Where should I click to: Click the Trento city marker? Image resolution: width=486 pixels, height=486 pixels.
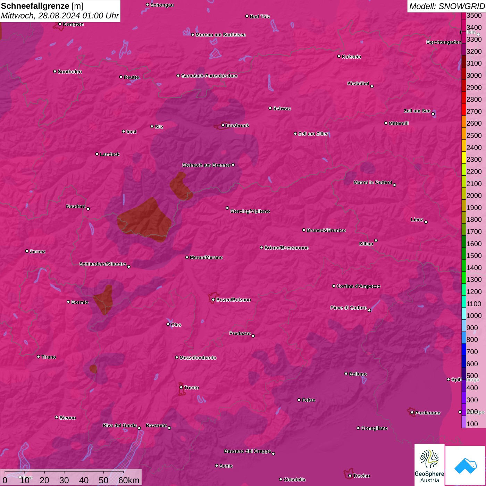coord(181,387)
